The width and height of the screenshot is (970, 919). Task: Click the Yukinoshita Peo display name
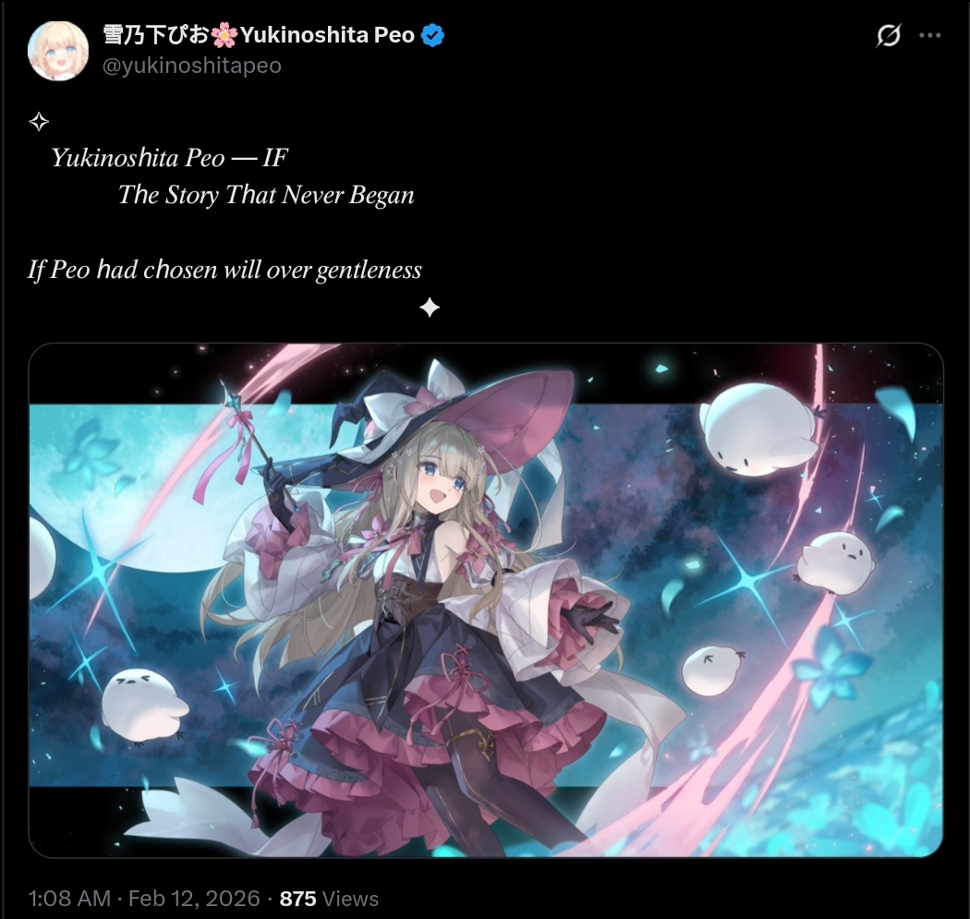(x=327, y=34)
